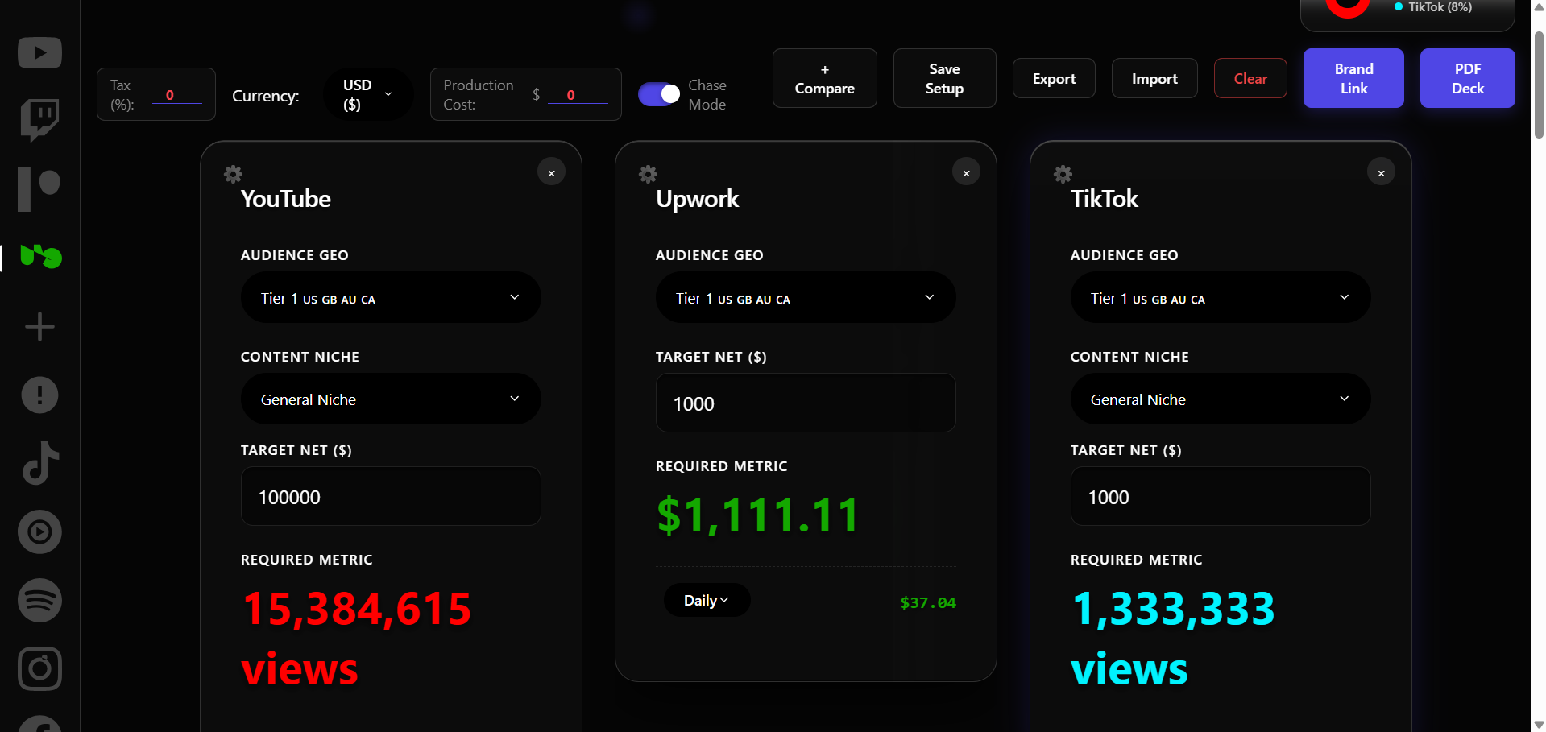The width and height of the screenshot is (1546, 732).
Task: Select the Patreon sidebar icon
Action: click(39, 189)
